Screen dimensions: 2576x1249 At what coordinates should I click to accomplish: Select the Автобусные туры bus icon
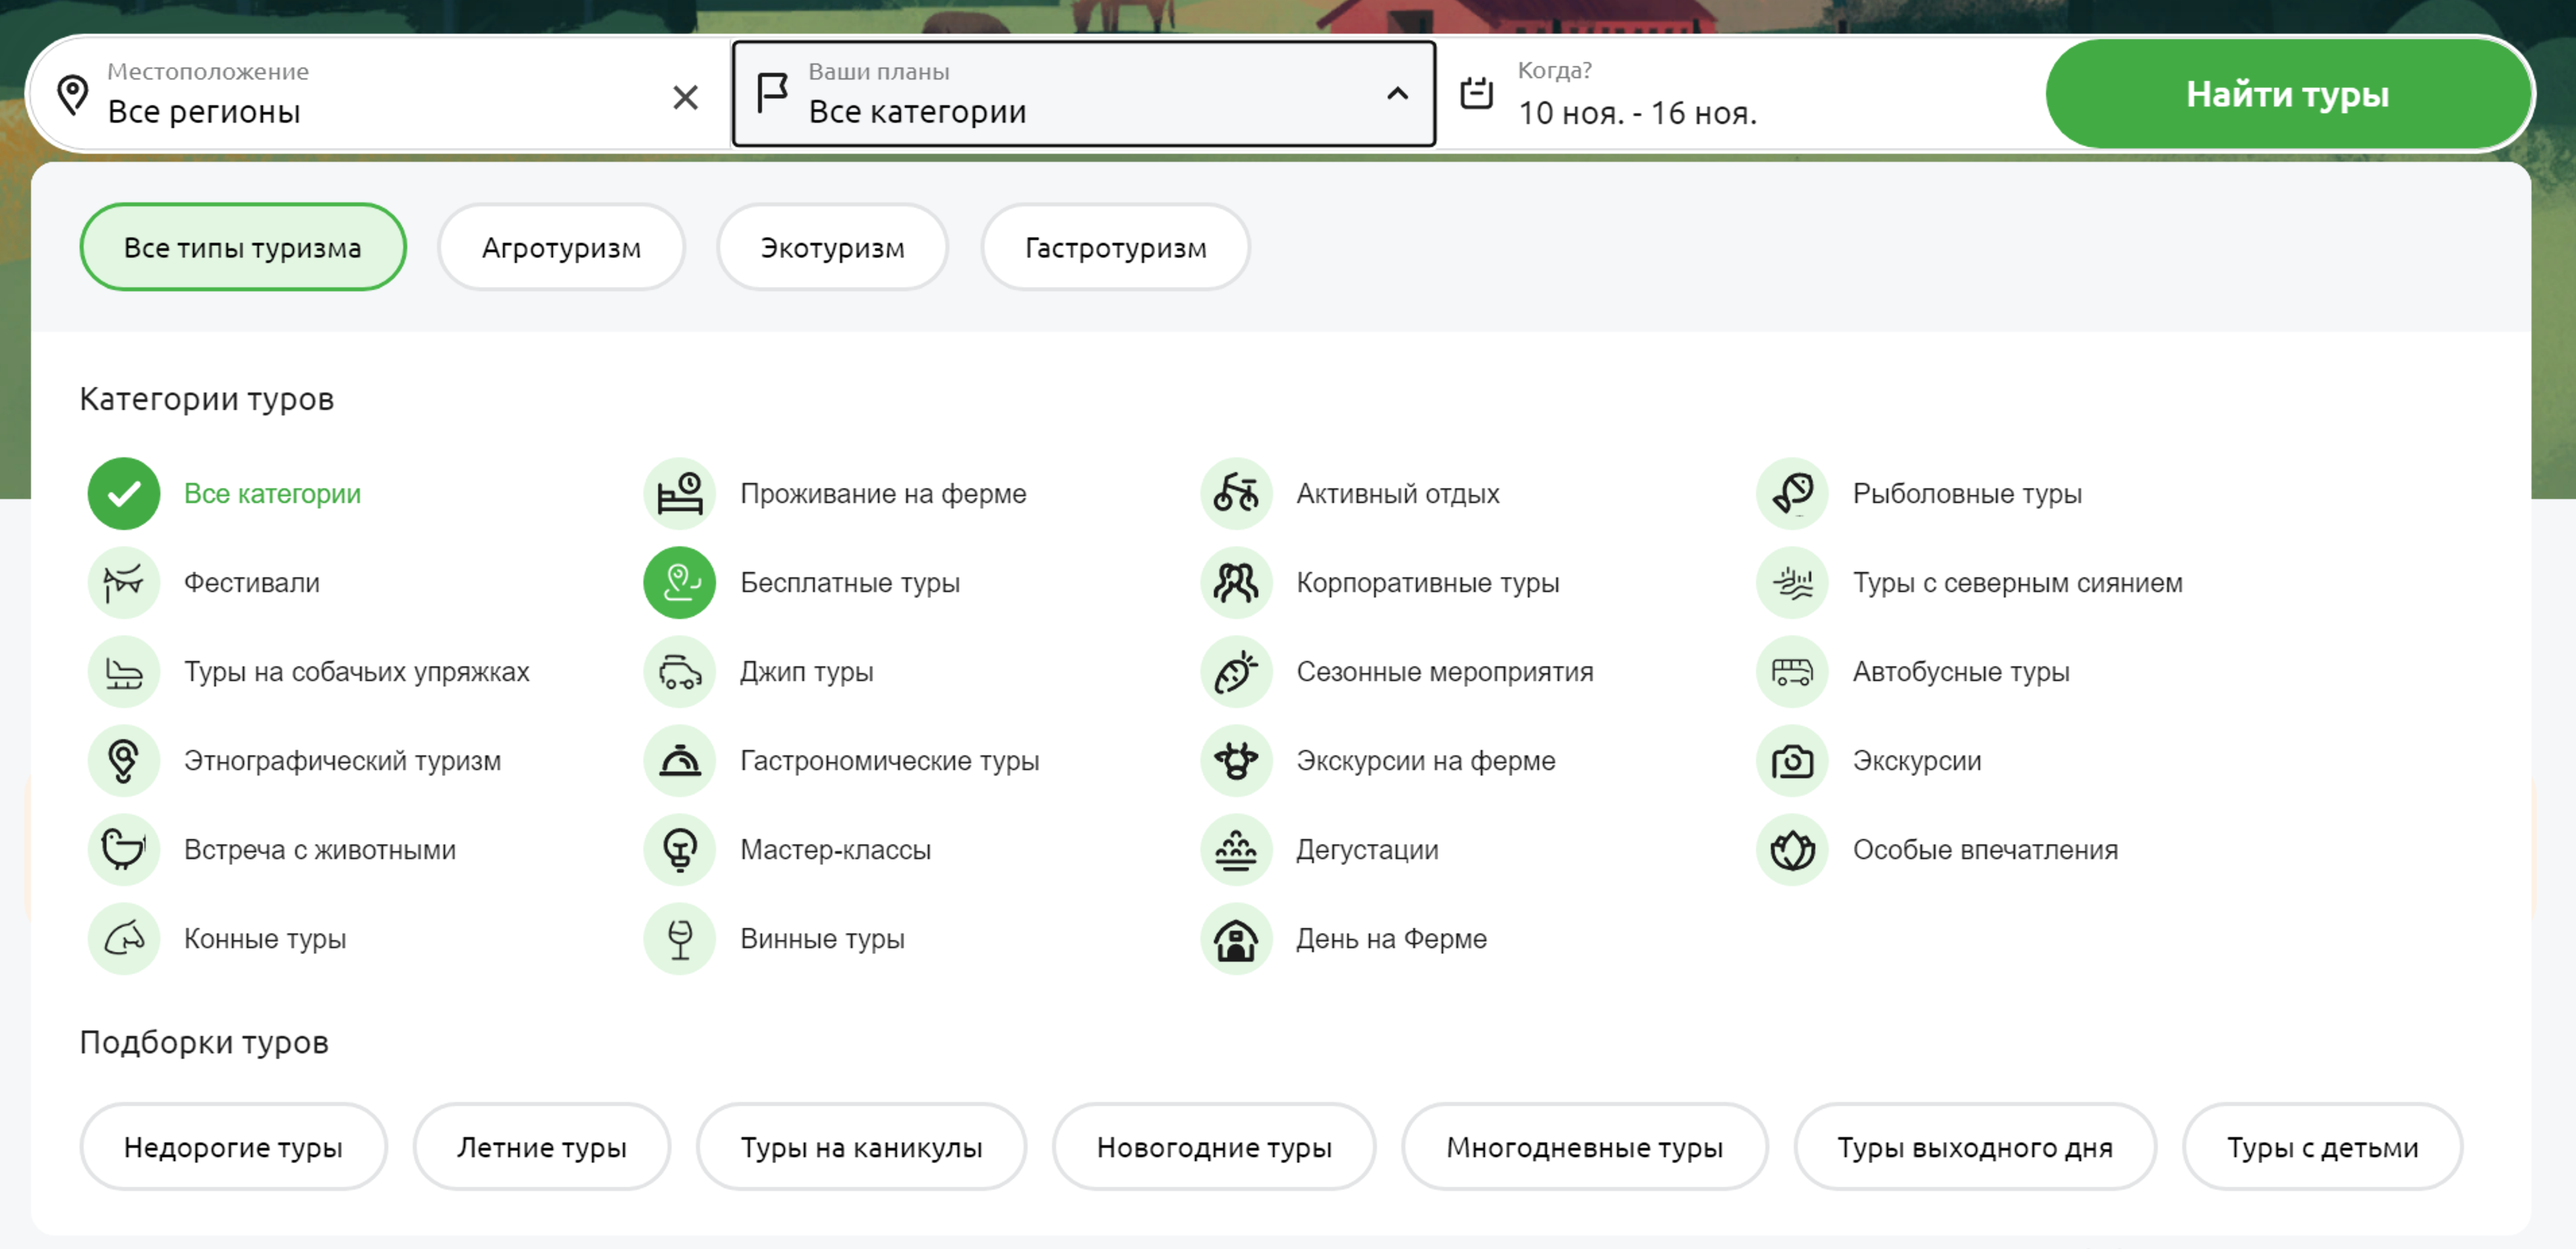click(x=1792, y=671)
